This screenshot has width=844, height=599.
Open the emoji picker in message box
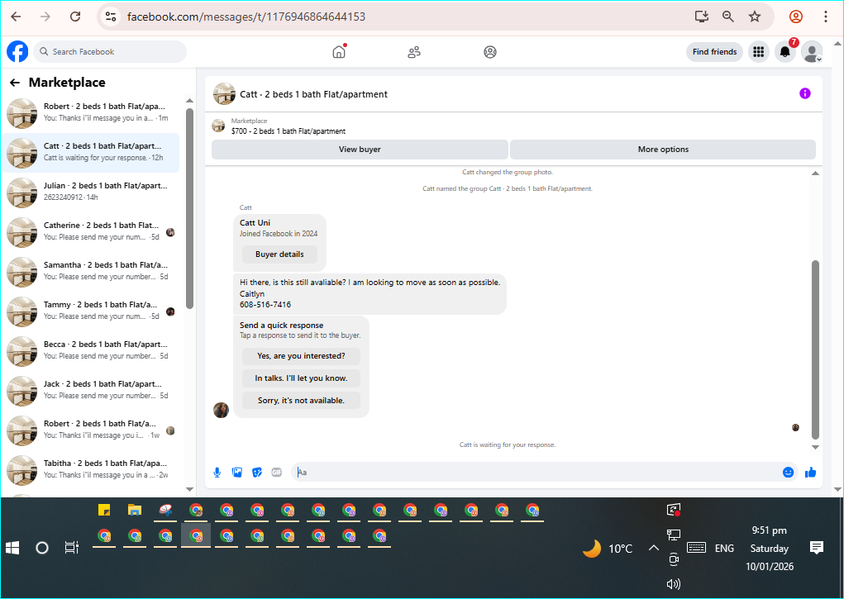(x=788, y=472)
